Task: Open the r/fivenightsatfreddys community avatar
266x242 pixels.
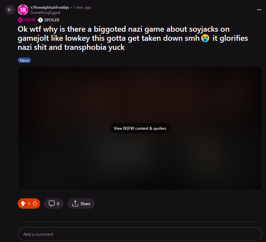Action: click(x=23, y=10)
